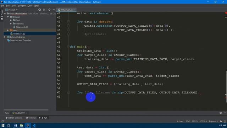Expand the venv folder
Screen dimensions: 227x128
8,30
